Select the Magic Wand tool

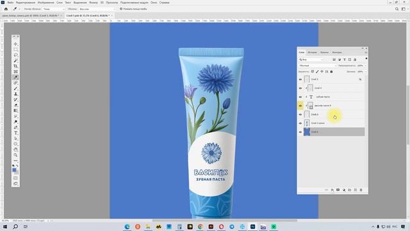15,60
